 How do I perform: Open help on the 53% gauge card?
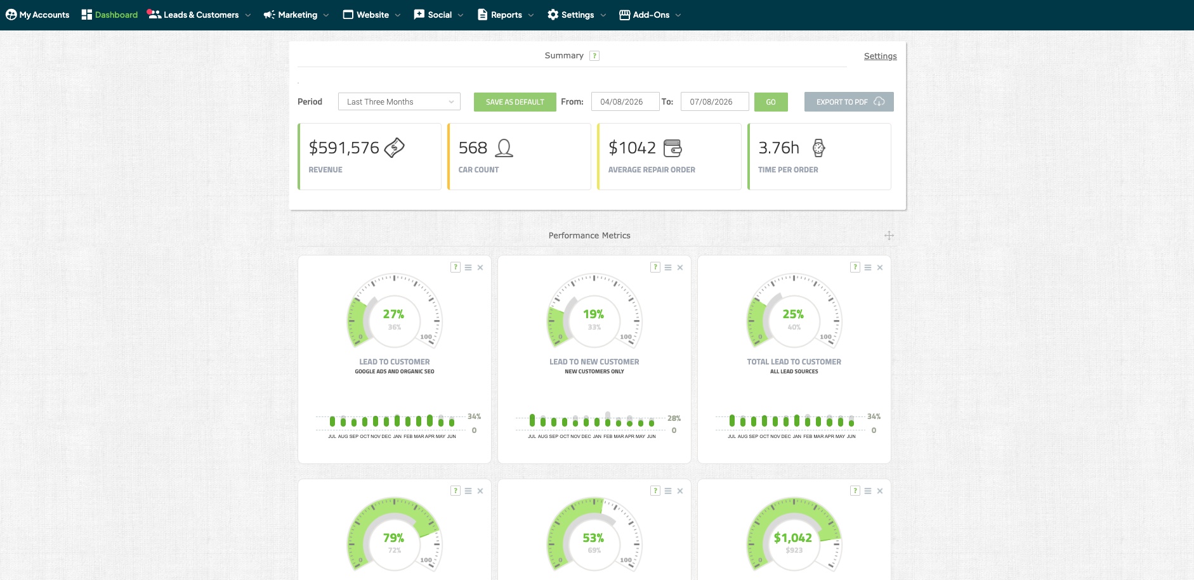[x=655, y=491]
